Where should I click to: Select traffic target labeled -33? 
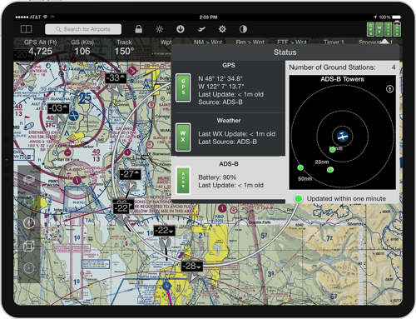(116, 78)
